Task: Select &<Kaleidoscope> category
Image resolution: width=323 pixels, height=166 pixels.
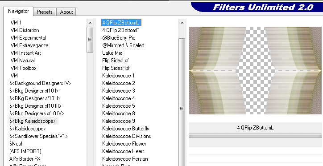Action: pyautogui.click(x=28, y=129)
